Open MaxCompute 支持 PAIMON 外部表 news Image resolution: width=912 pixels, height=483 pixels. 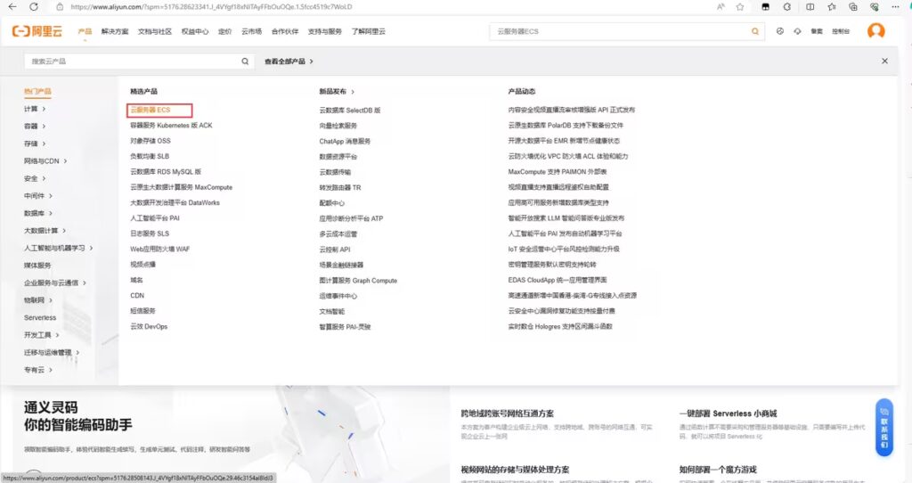(x=558, y=172)
